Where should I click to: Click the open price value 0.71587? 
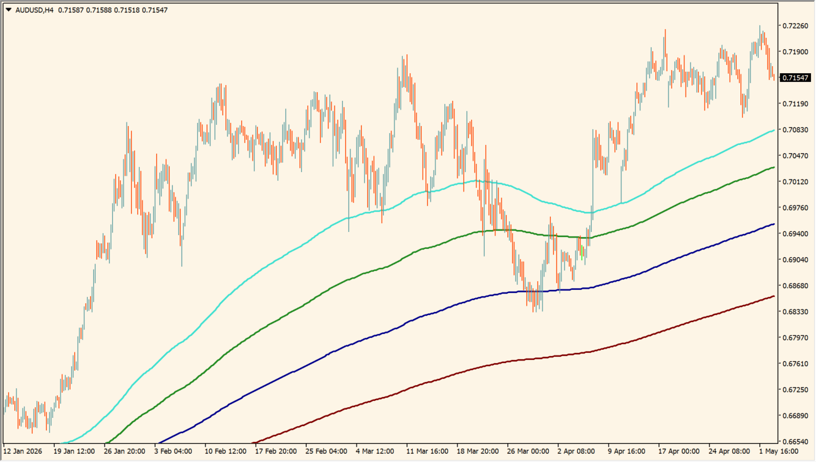tap(71, 10)
